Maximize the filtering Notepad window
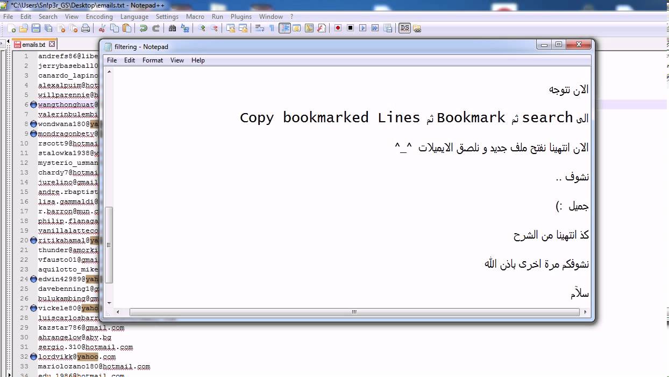Viewport: 669px width, 377px height. [559, 45]
